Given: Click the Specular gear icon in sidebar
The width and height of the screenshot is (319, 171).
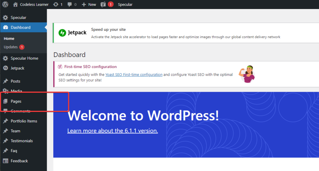Looking at the screenshot, I should point(6,18).
